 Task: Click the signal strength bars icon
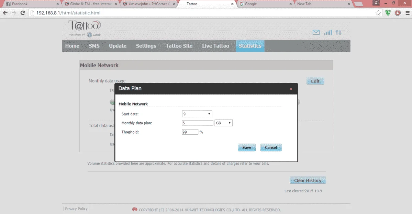coord(328,33)
